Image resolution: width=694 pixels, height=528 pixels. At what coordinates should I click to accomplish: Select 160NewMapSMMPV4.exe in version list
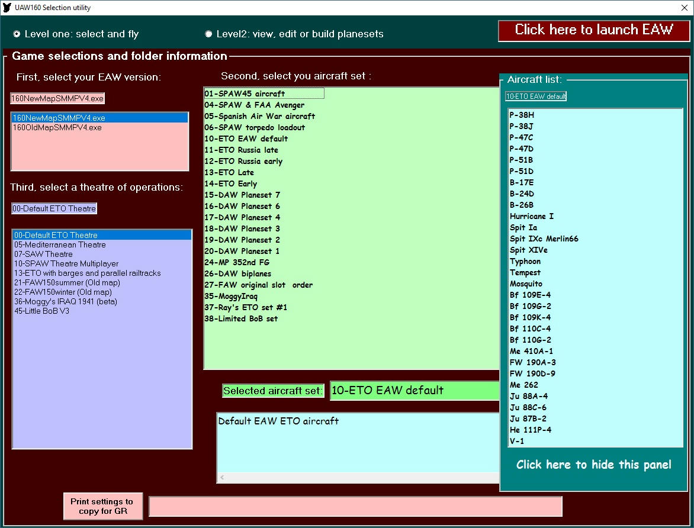(x=59, y=118)
